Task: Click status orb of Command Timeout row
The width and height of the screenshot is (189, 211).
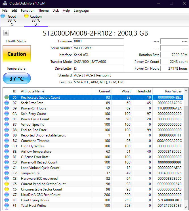Action: pyautogui.click(x=7, y=141)
